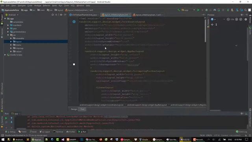Click the Make Project hammer icon
This screenshot has height=142, width=252.
tap(178, 10)
